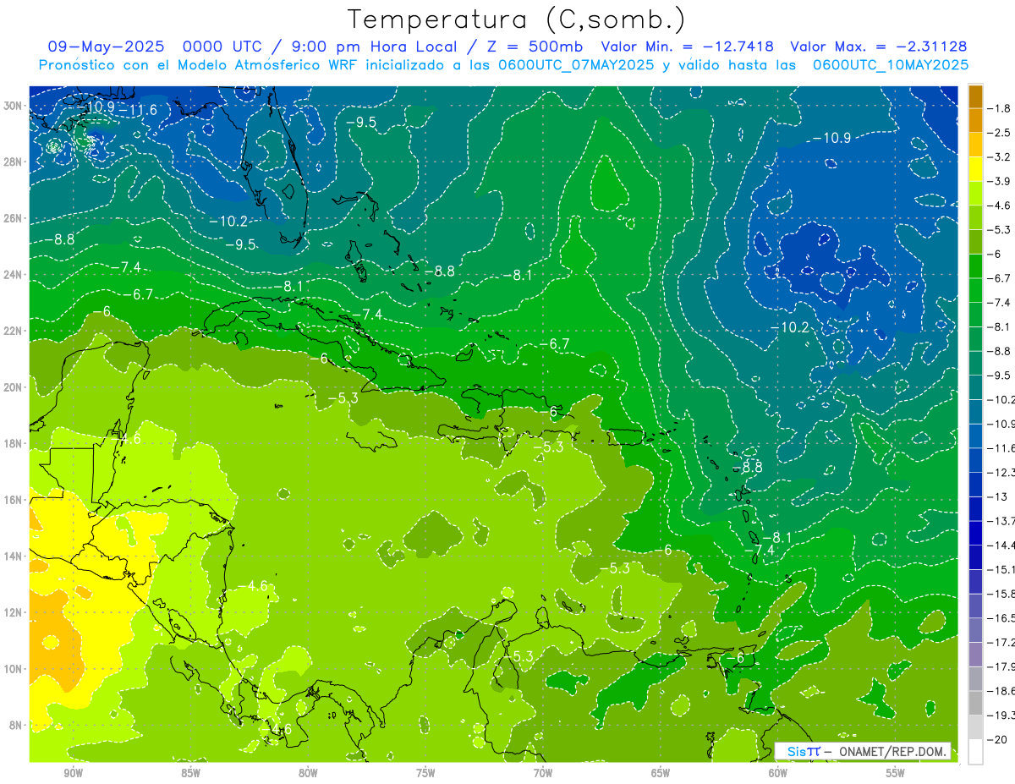Screen dimensions: 1015x784
Task: Click the bright yellow swatch above -3.9
Action: [x=976, y=169]
